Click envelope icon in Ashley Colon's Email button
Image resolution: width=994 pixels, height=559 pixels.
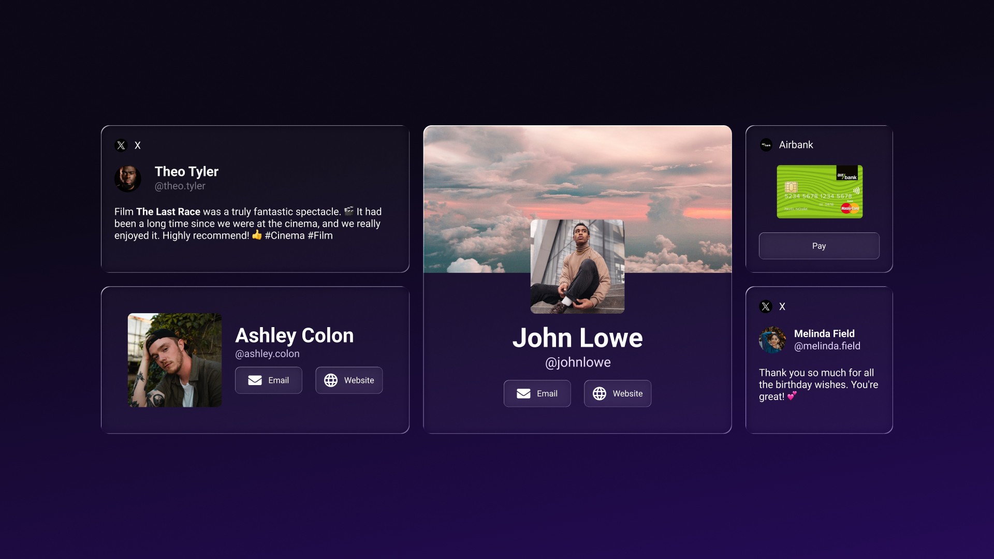point(255,380)
